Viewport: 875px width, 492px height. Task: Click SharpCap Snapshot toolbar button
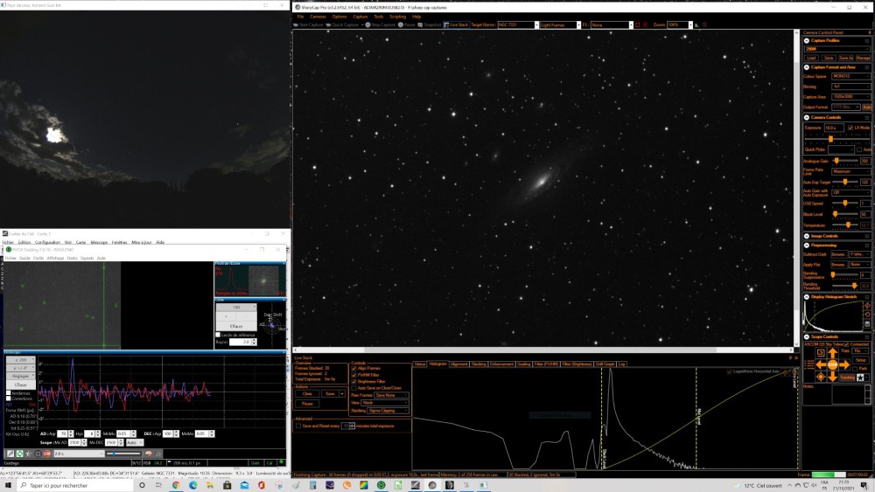click(430, 25)
